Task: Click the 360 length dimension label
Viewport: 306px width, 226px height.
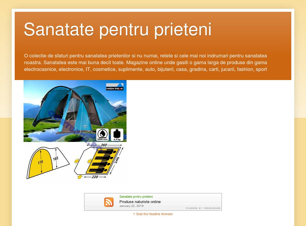Action: point(104,145)
